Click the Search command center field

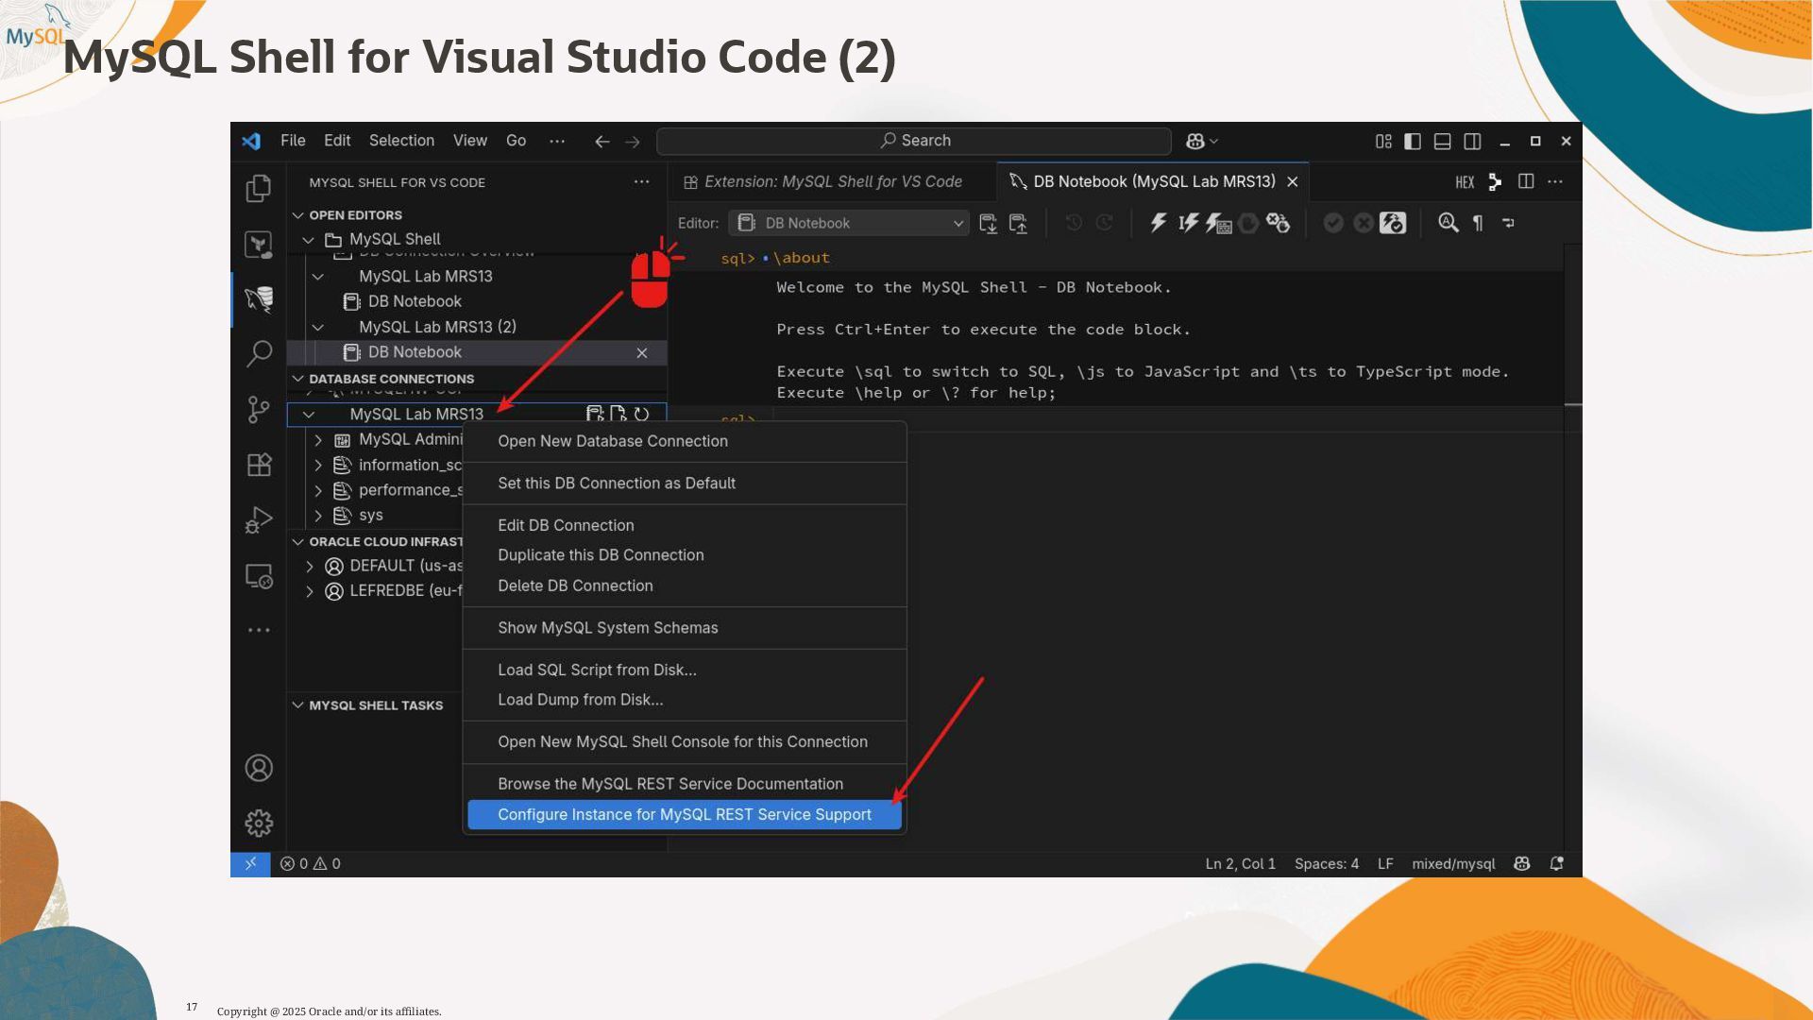pyautogui.click(x=914, y=141)
